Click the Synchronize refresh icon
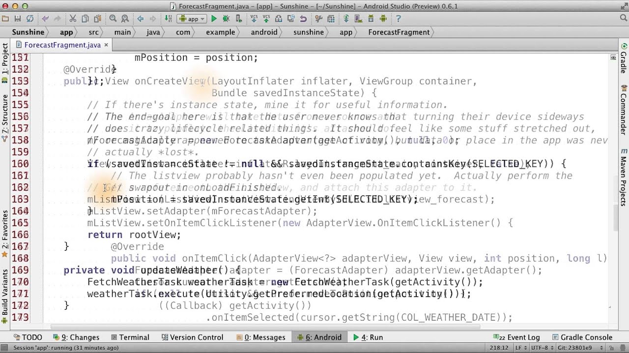The height and width of the screenshot is (353, 629). pos(30,19)
